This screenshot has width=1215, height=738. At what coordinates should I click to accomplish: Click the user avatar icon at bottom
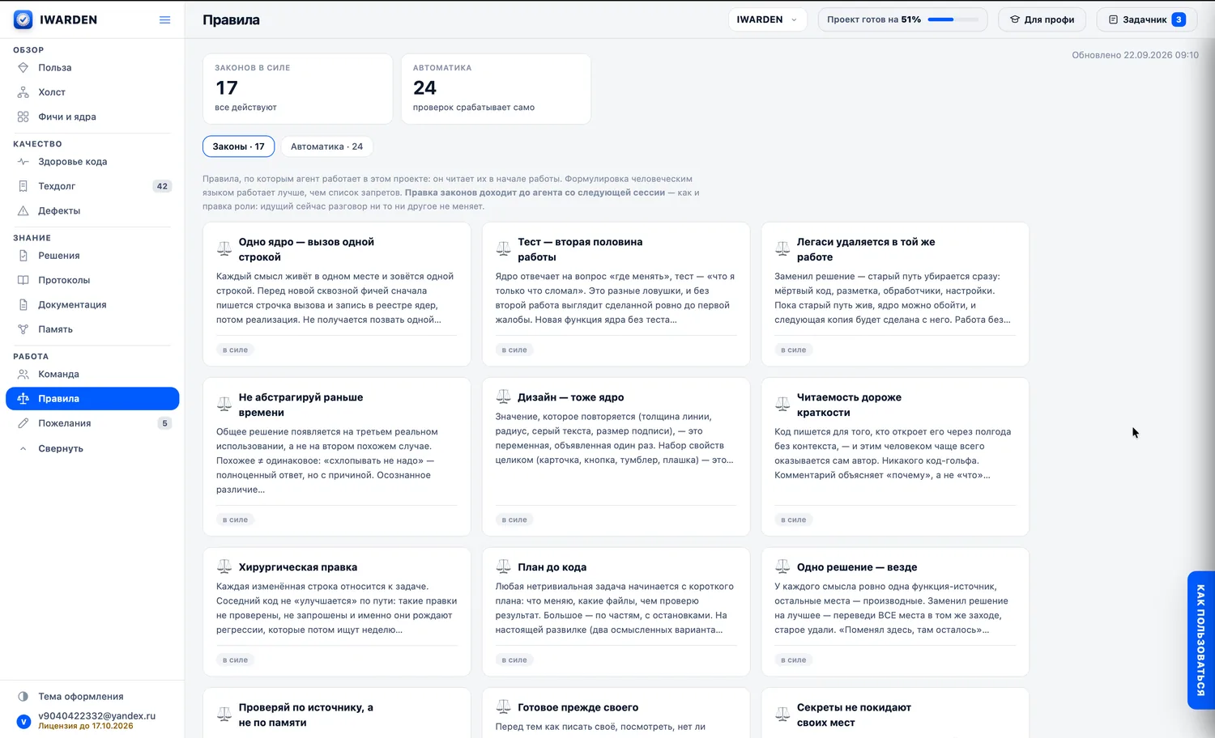[x=23, y=721]
